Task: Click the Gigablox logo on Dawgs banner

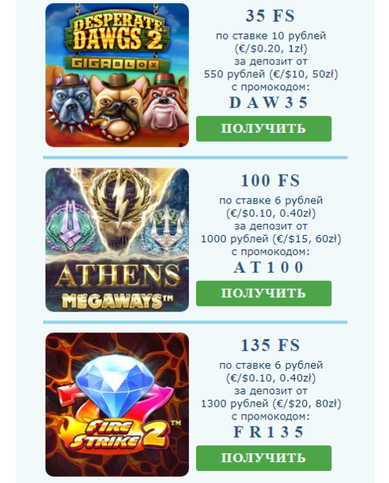Action: click(116, 64)
